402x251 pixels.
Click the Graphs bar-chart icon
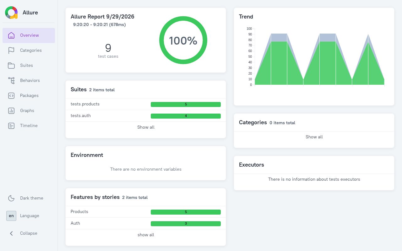point(11,111)
